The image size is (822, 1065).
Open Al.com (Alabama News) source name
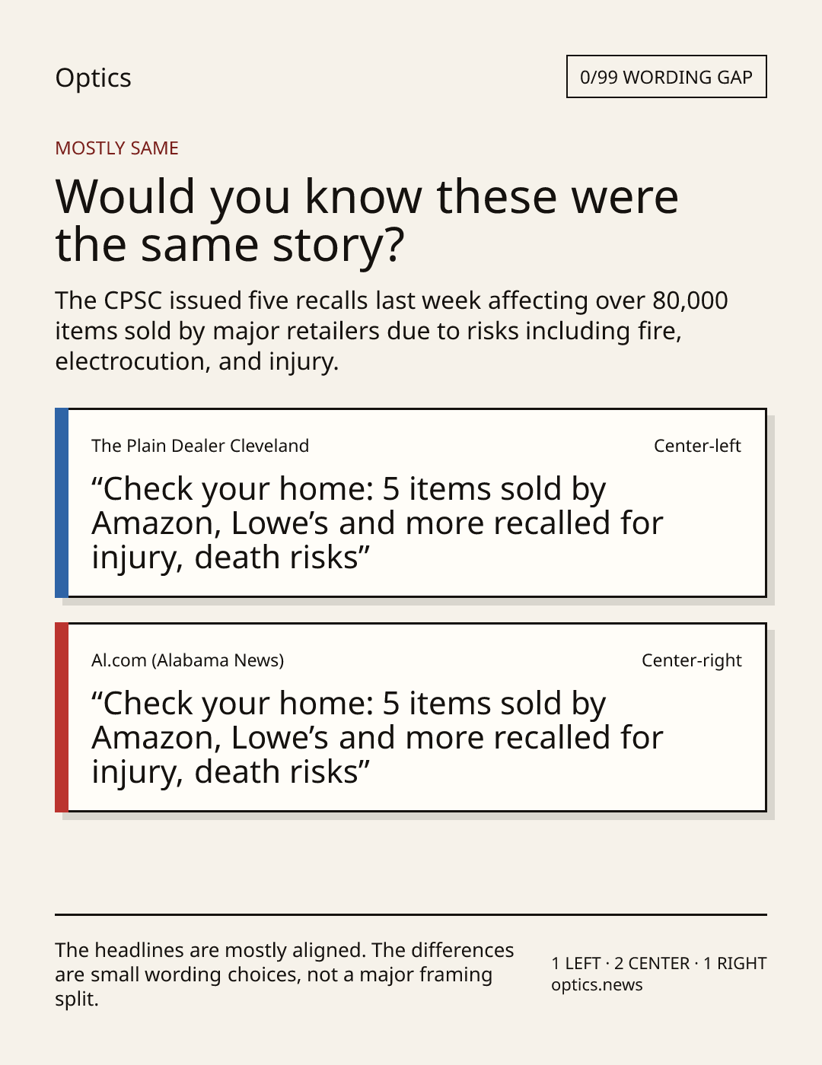(187, 660)
